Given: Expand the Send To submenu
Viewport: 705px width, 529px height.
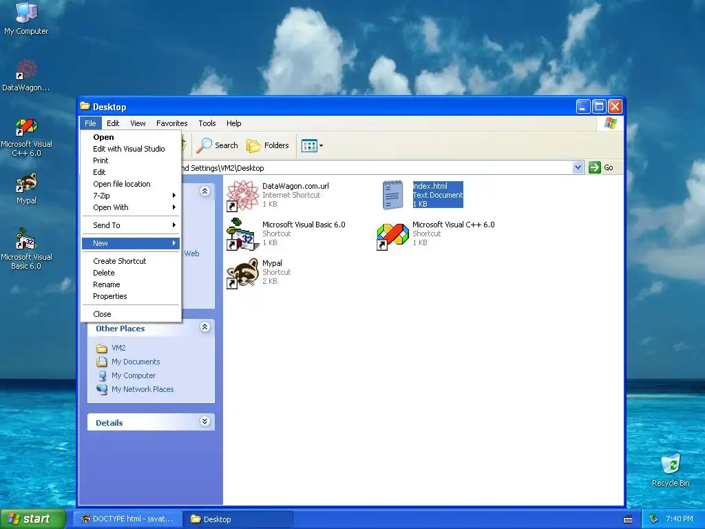Looking at the screenshot, I should 131,225.
